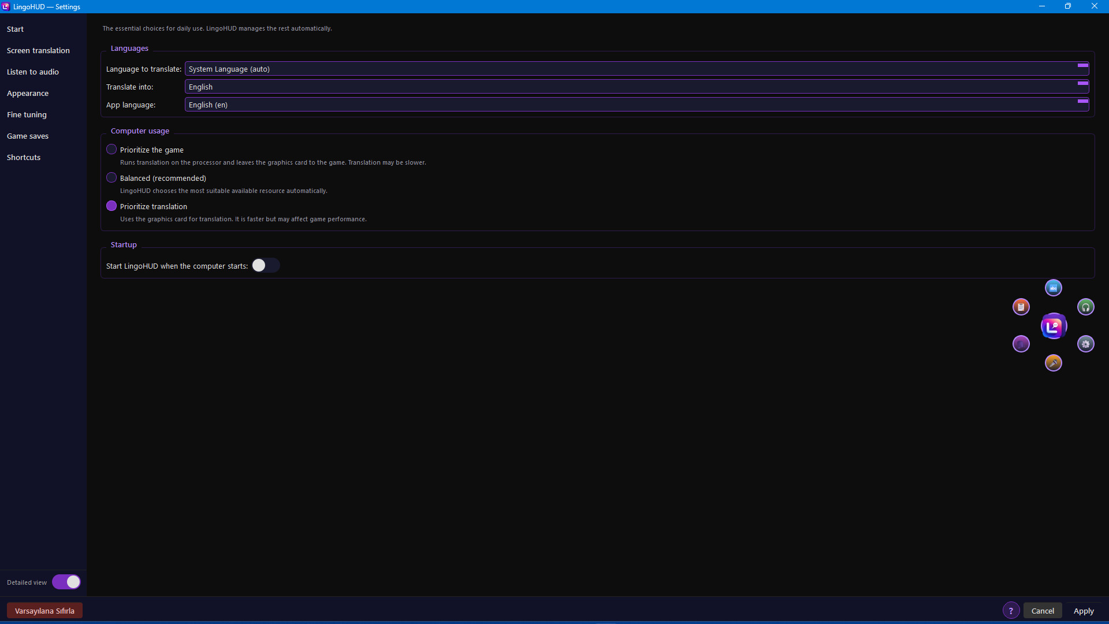The width and height of the screenshot is (1109, 624).
Task: Click the Varsayılana Sıfırla reset button
Action: (44, 611)
